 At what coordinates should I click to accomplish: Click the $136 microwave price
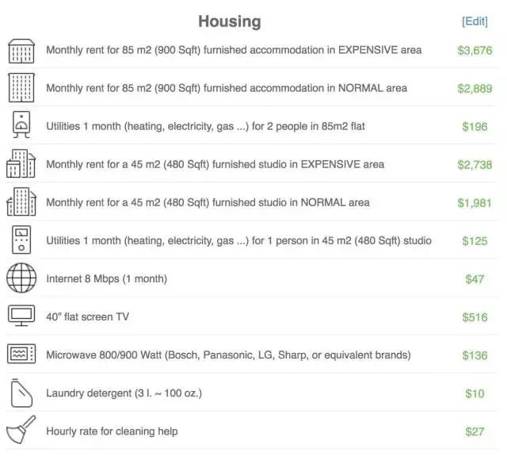(x=475, y=355)
